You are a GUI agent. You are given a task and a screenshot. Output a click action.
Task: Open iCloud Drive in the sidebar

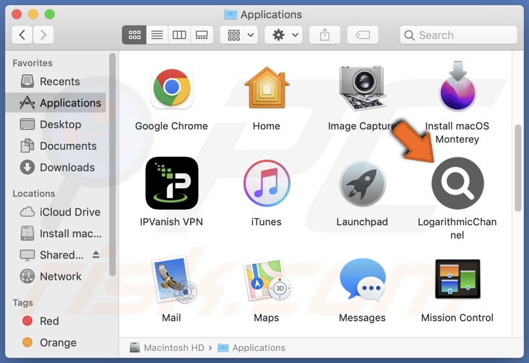tap(56, 212)
